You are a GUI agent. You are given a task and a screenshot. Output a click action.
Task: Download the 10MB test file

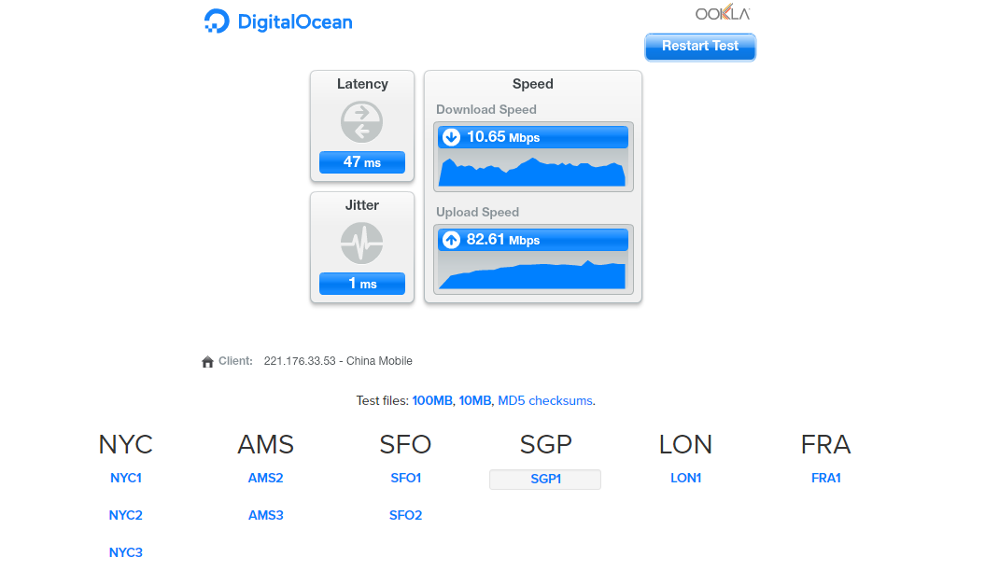click(475, 401)
